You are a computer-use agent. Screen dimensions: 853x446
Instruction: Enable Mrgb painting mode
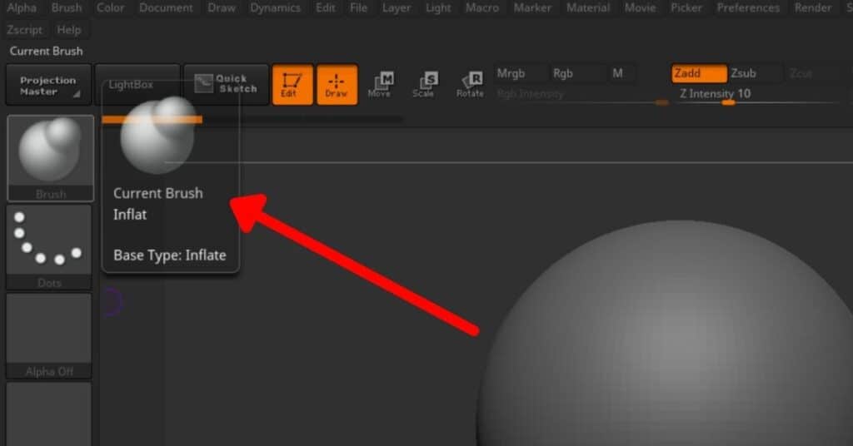(520, 73)
